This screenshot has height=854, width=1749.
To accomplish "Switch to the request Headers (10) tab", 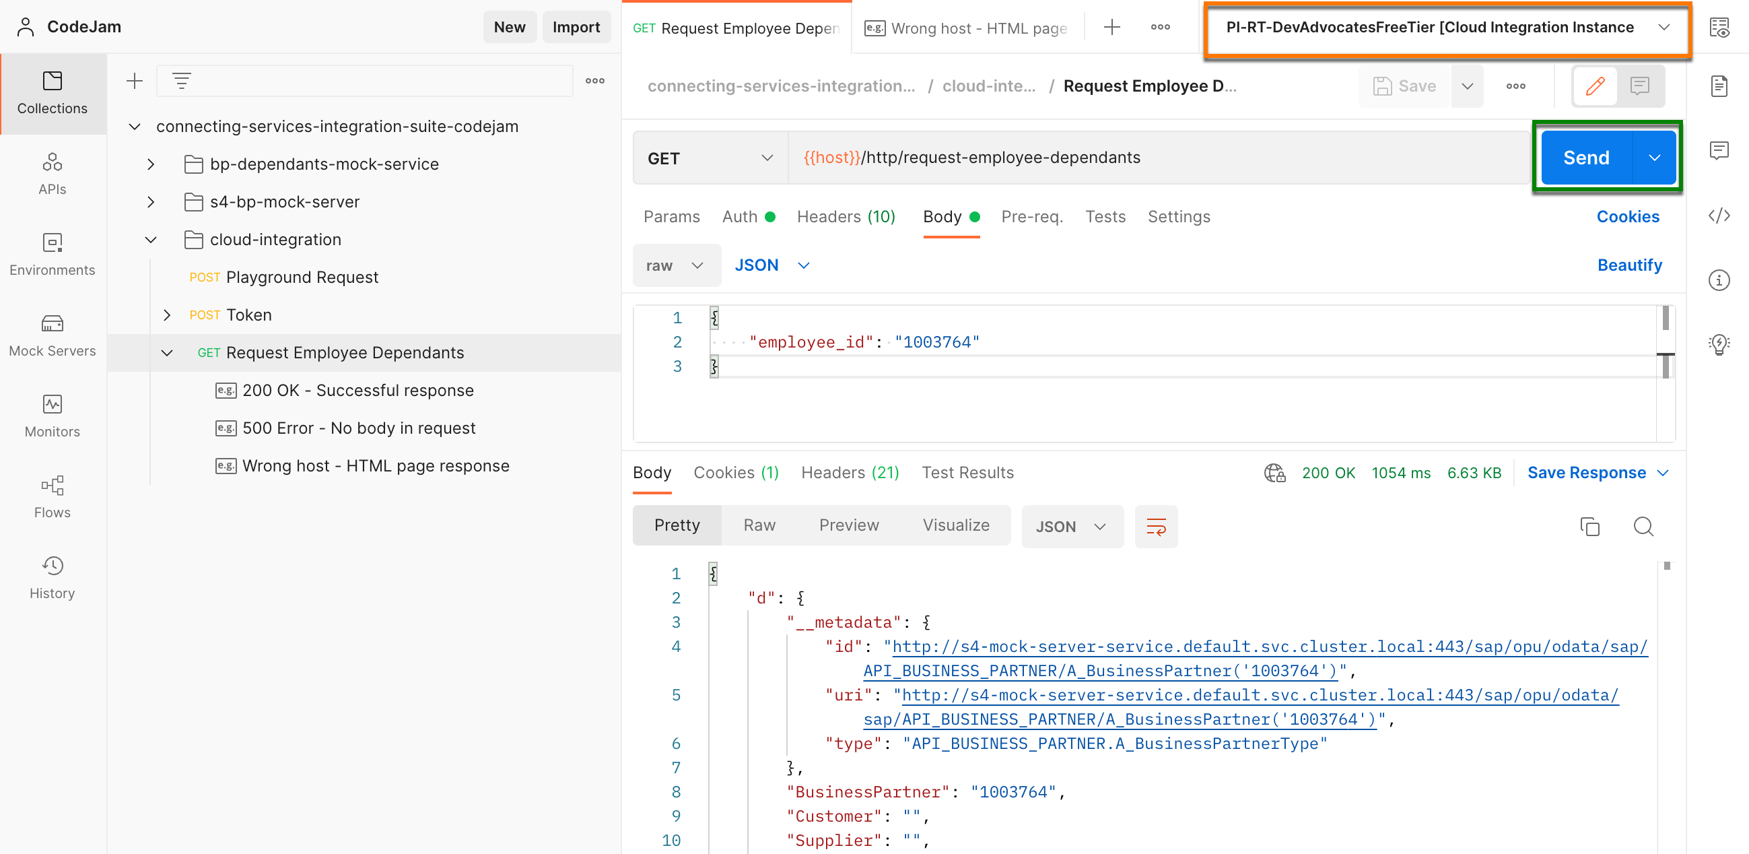I will [846, 216].
